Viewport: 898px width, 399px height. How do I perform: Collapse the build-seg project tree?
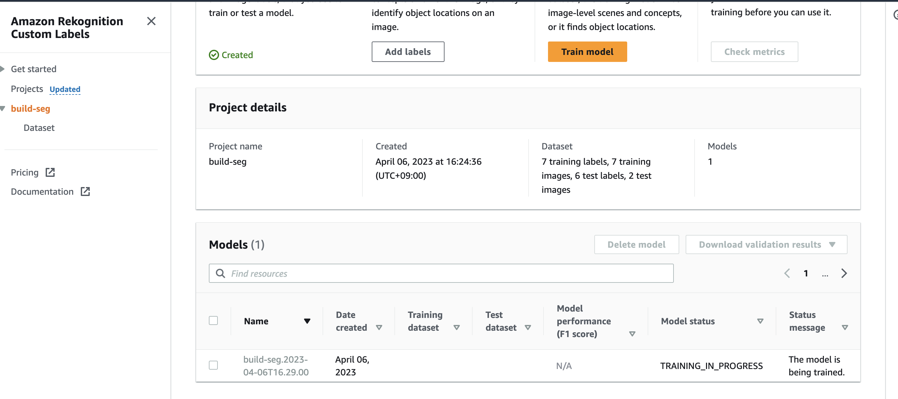coord(3,109)
